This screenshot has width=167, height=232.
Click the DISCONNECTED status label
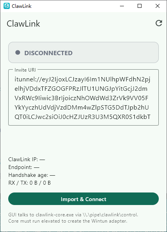(x=49, y=53)
